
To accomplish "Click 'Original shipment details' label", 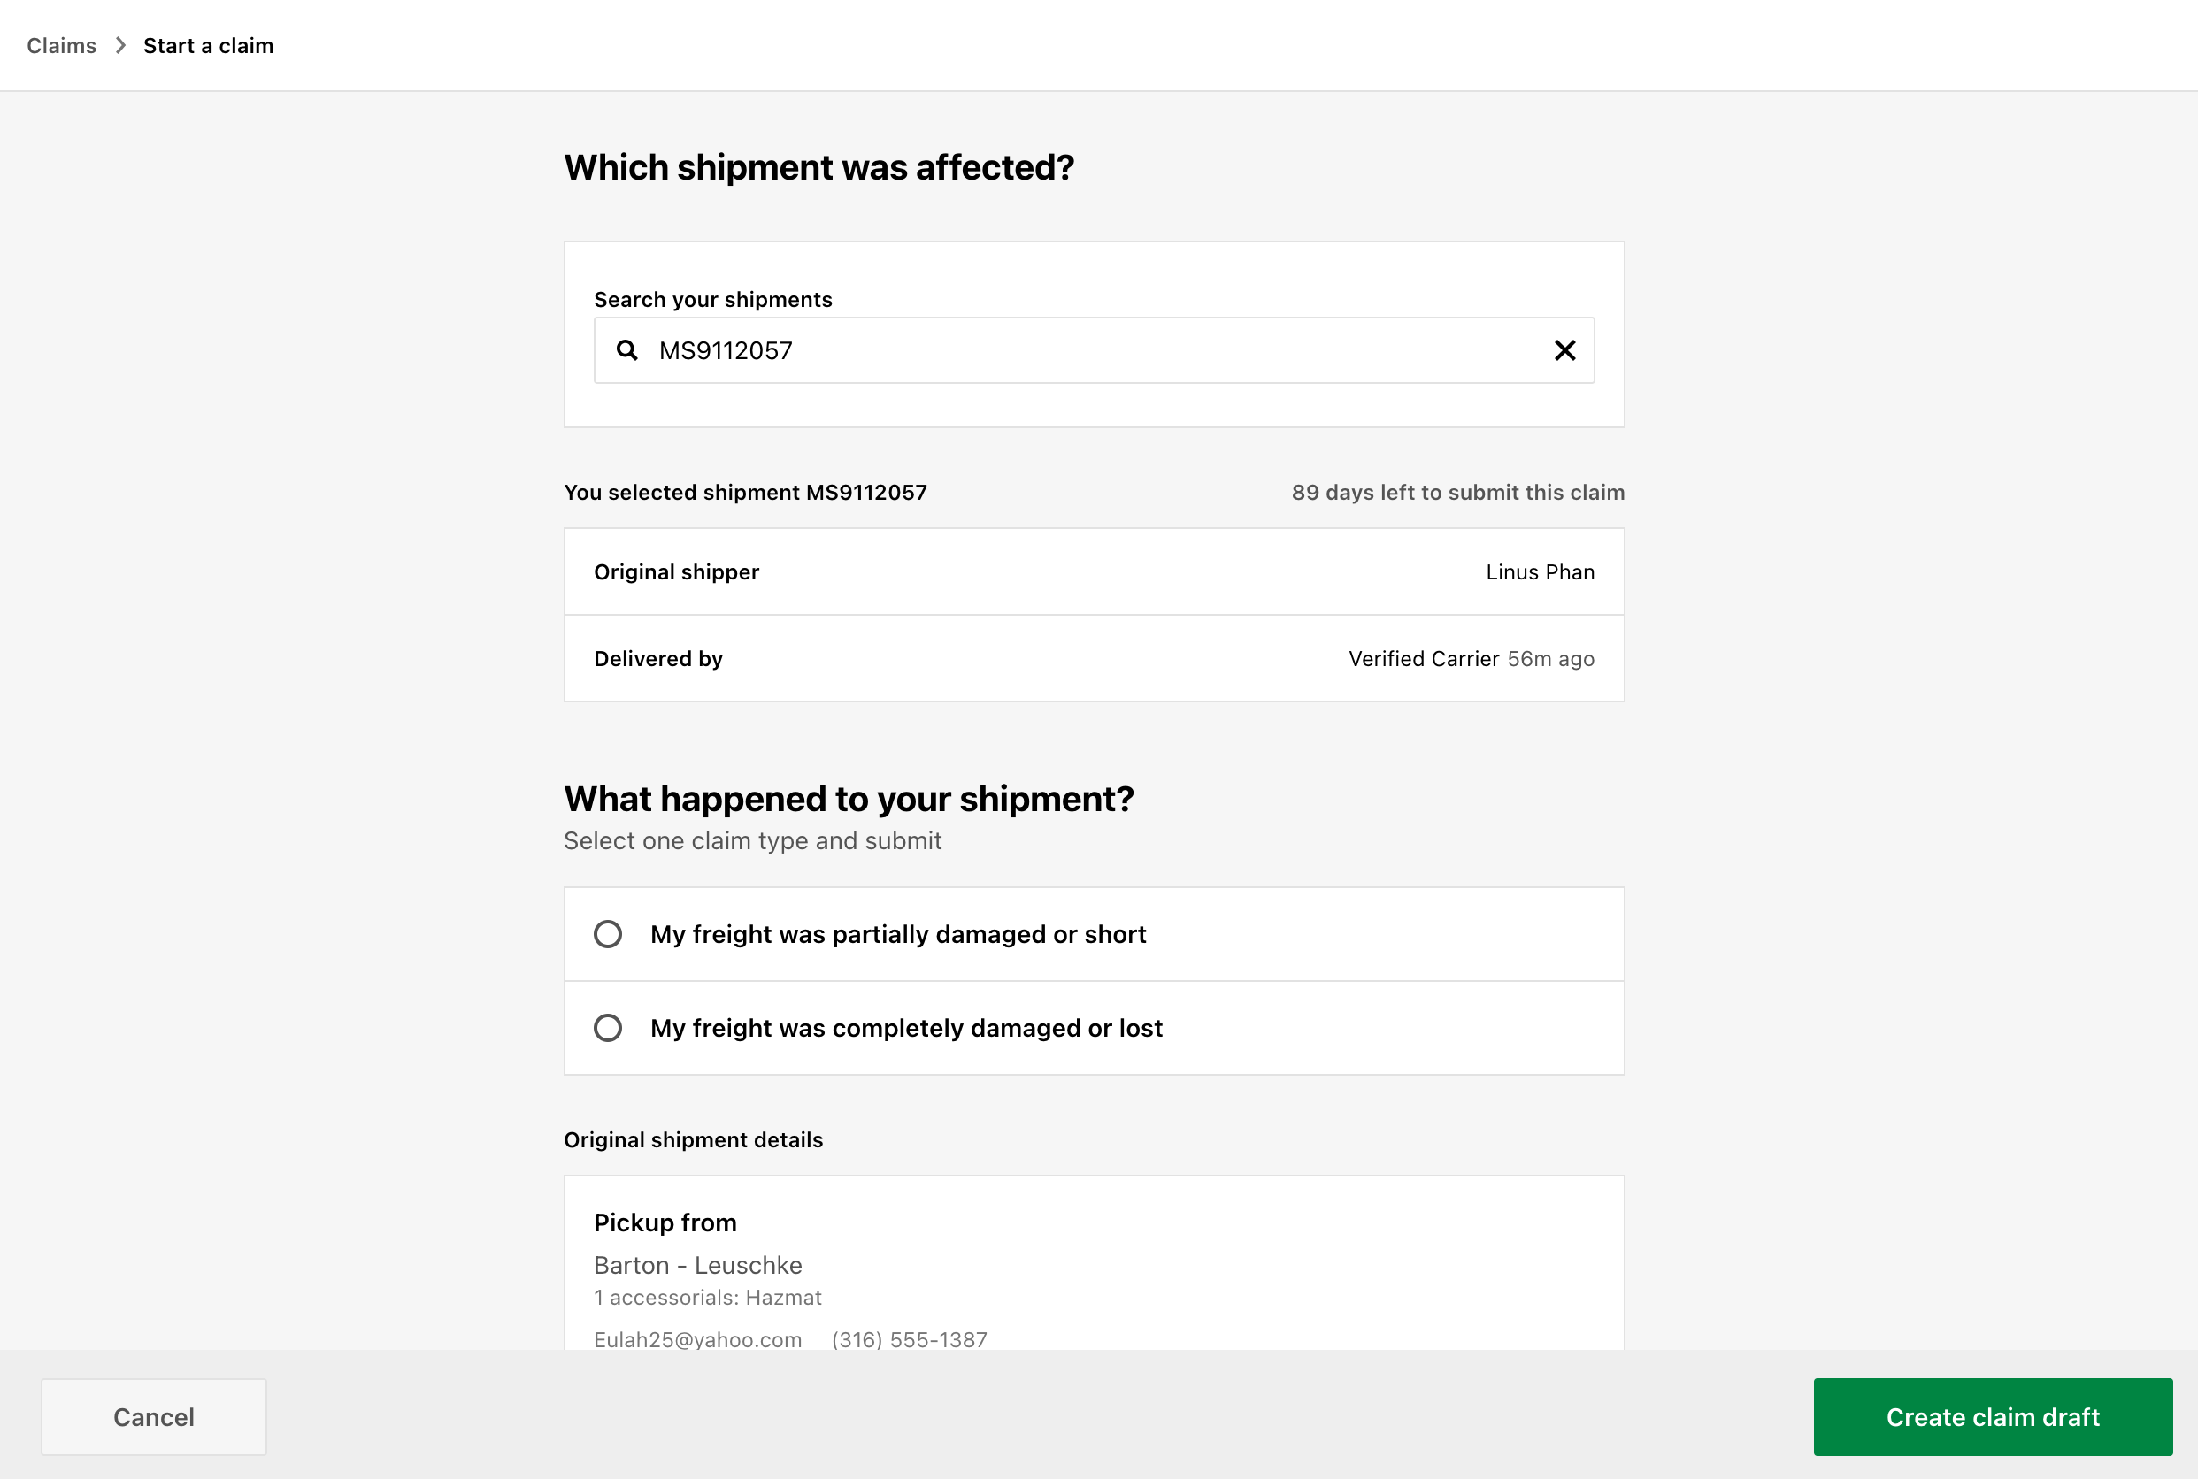I will click(x=694, y=1139).
